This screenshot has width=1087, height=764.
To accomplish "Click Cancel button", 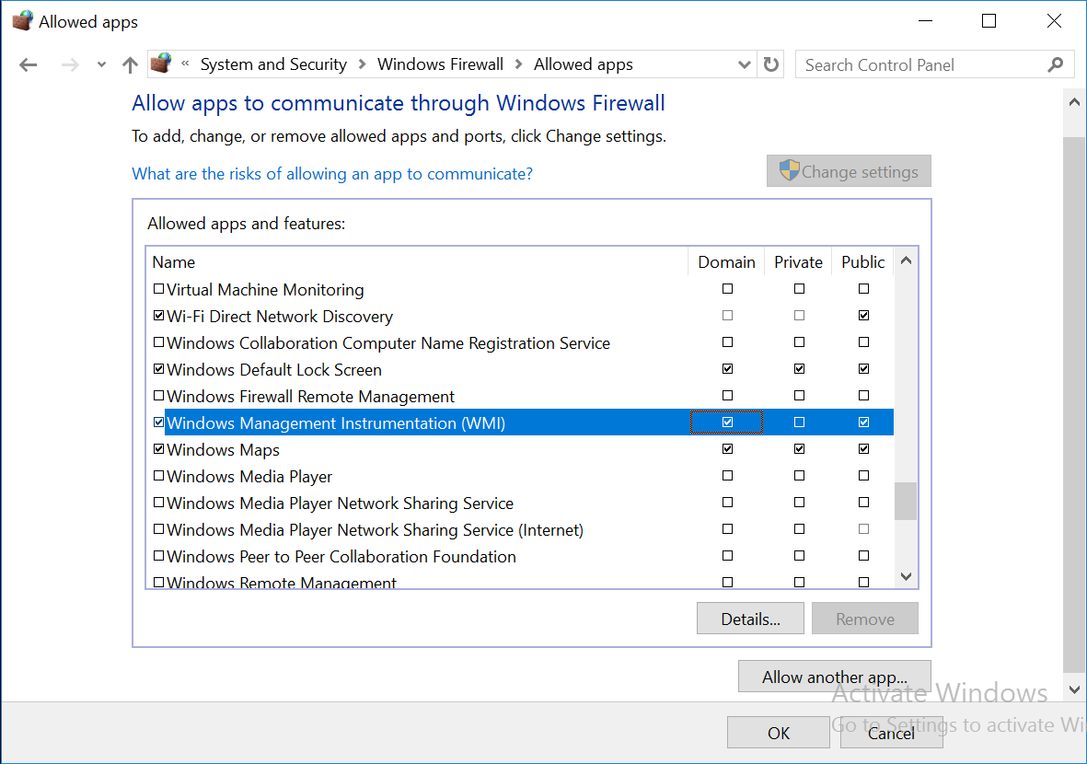I will coord(892,733).
